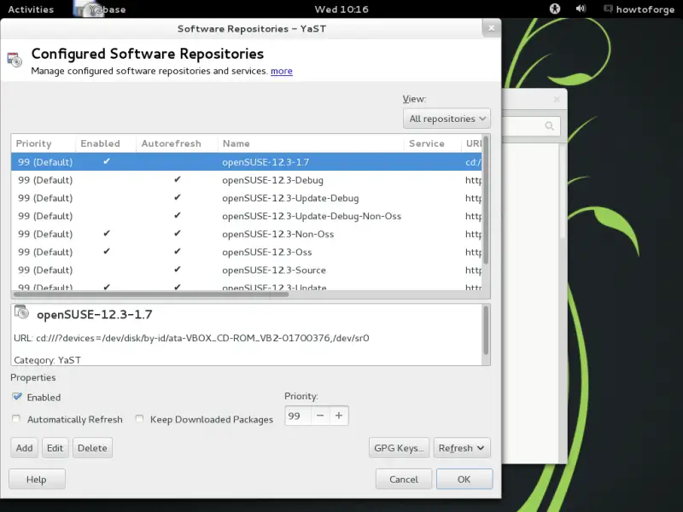Click the Y2base application menu in top bar
The image size is (683, 512).
point(101,9)
